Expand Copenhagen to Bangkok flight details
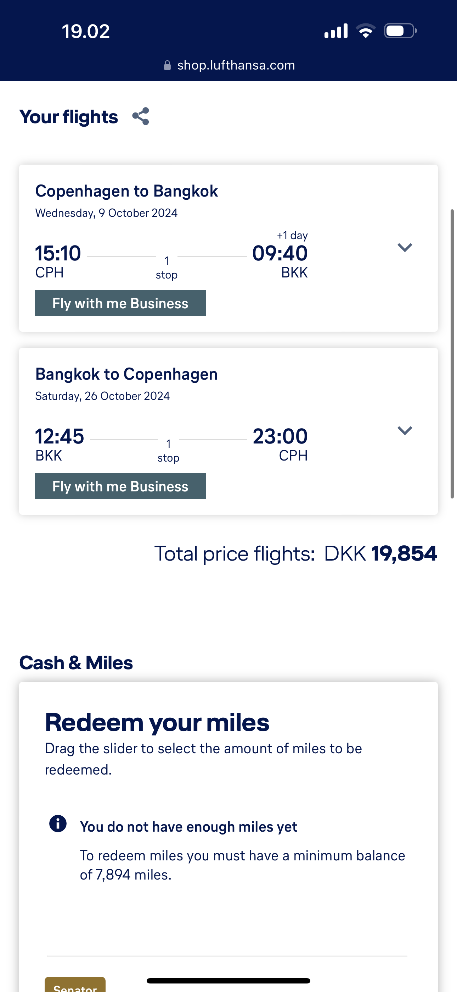Image resolution: width=457 pixels, height=992 pixels. (x=405, y=247)
